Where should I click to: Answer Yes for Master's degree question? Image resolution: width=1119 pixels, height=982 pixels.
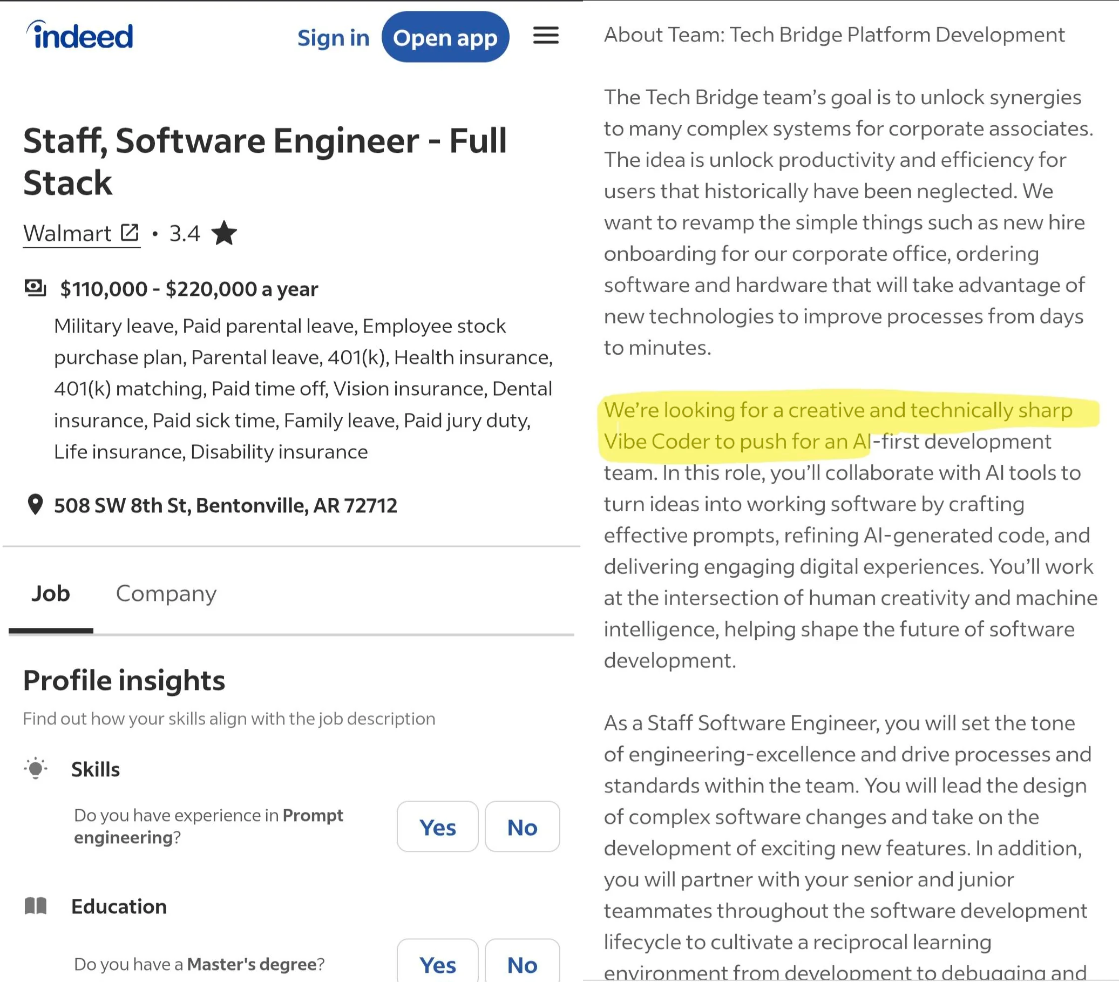click(437, 961)
